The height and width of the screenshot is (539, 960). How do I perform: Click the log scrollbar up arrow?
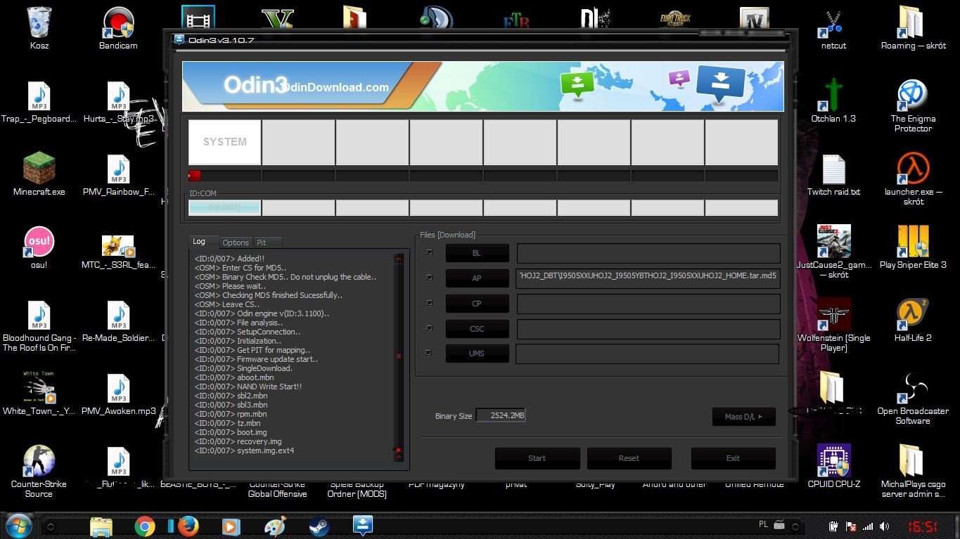point(399,259)
